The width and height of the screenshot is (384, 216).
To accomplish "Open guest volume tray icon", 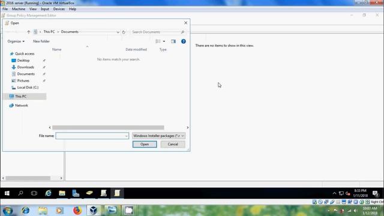I will point(348,193).
